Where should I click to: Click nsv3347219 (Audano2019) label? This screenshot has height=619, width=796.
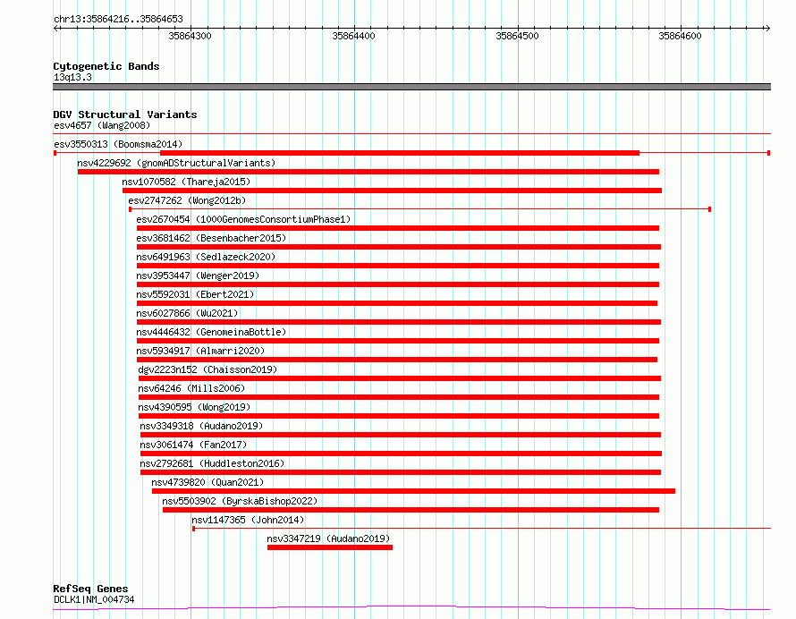[328, 538]
